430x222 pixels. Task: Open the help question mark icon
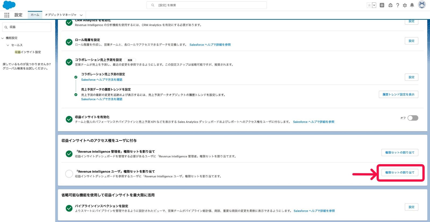click(397, 5)
